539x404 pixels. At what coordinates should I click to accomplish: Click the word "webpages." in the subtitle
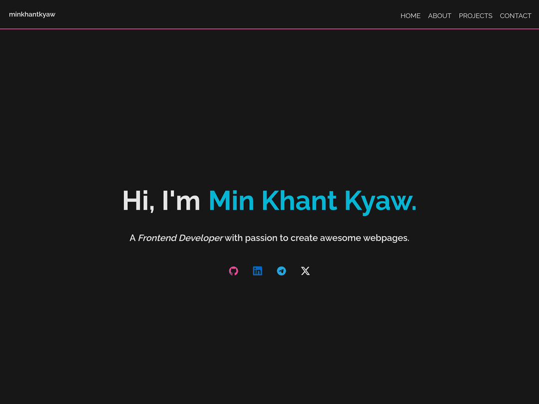pyautogui.click(x=386, y=238)
